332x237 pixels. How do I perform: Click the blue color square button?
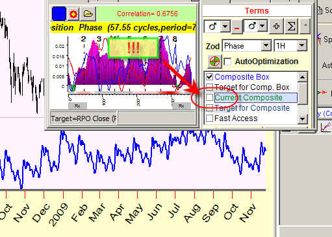click(59, 14)
